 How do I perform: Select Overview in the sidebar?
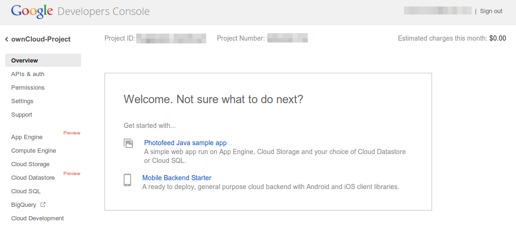43,60
